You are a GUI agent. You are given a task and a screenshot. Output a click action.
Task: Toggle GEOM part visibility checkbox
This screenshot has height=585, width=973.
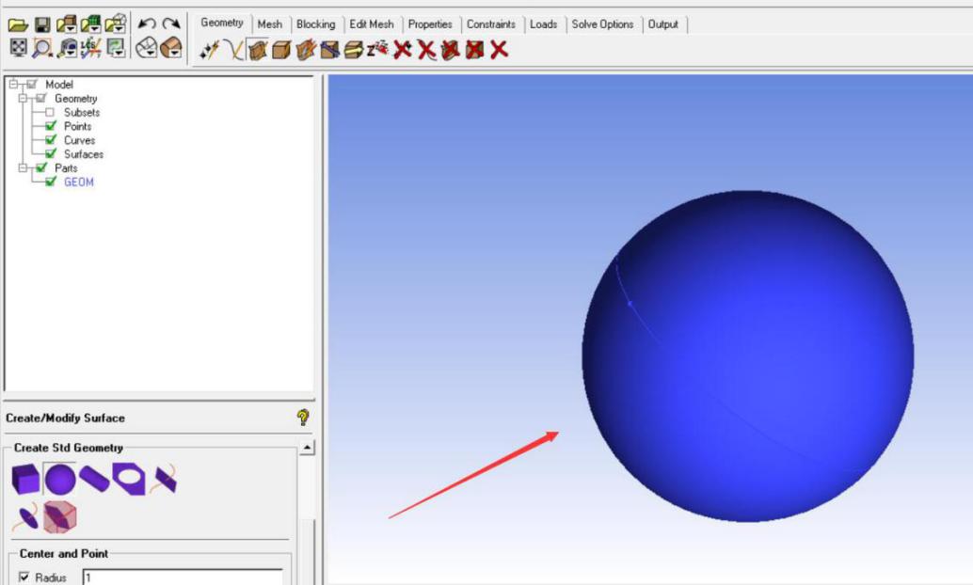(51, 182)
